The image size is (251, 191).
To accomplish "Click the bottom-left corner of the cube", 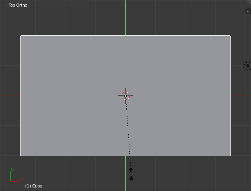I will (x=21, y=155).
